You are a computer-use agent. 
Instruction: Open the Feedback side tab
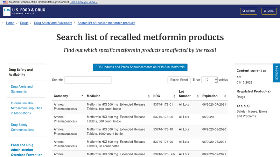click(276, 73)
